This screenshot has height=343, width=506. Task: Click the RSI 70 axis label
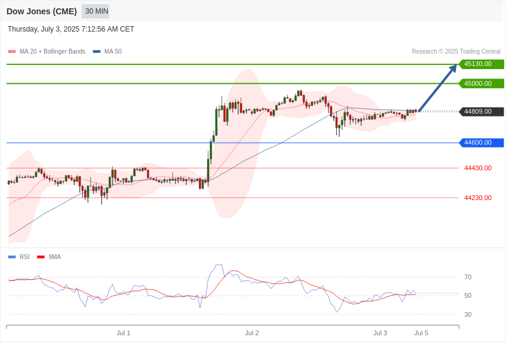[x=468, y=277]
